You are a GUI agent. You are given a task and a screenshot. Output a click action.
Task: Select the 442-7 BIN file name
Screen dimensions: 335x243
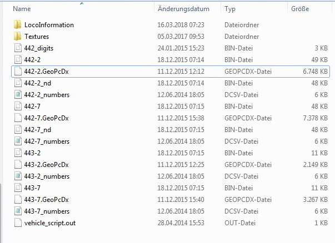(x=32, y=107)
